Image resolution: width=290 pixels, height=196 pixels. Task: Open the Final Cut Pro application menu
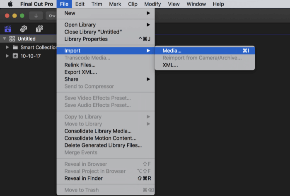(36, 4)
